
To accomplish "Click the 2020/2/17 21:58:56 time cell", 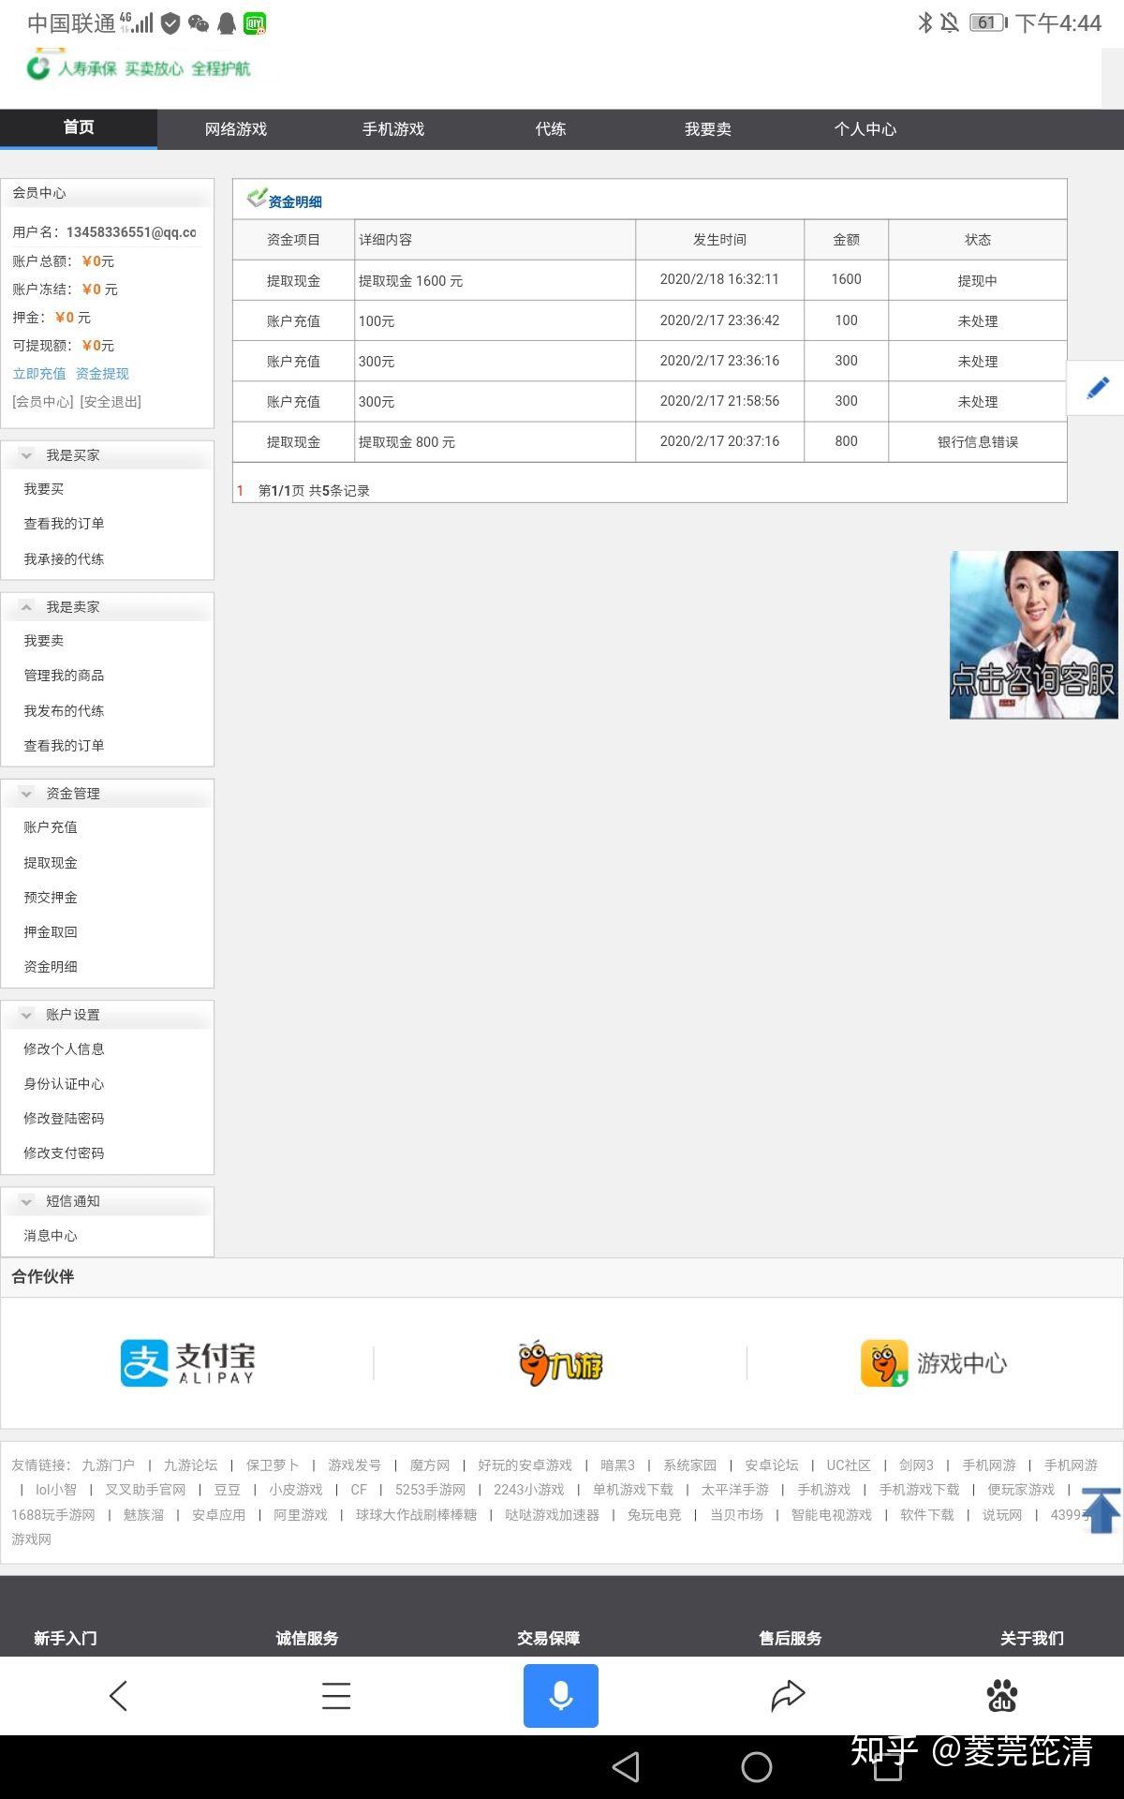I will click(719, 401).
